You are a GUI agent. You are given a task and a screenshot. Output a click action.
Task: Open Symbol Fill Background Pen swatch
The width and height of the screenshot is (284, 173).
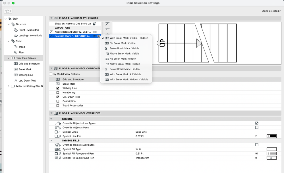pyautogui.click(x=271, y=158)
